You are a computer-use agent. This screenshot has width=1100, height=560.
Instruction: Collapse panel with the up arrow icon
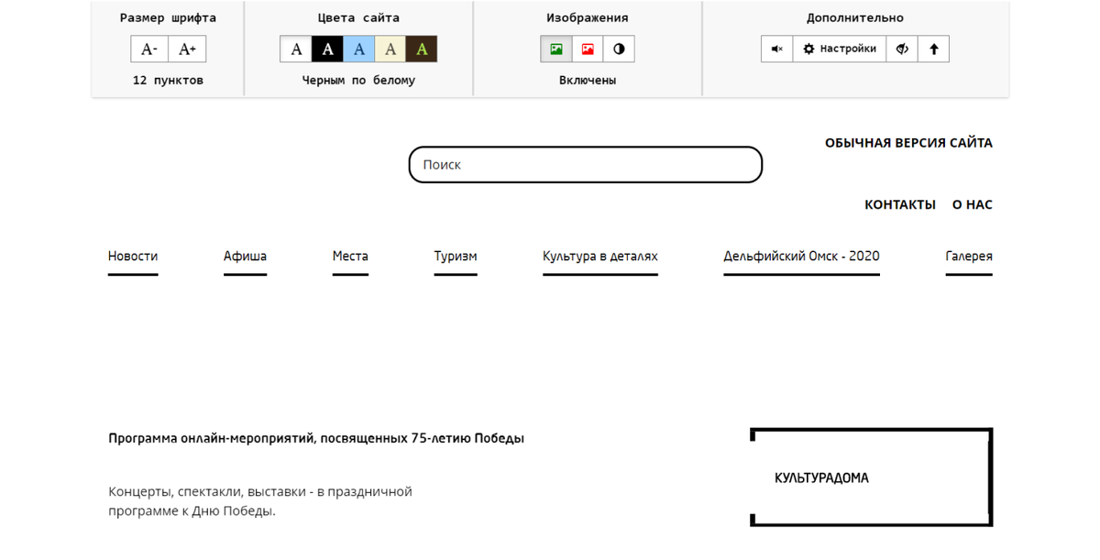[933, 49]
